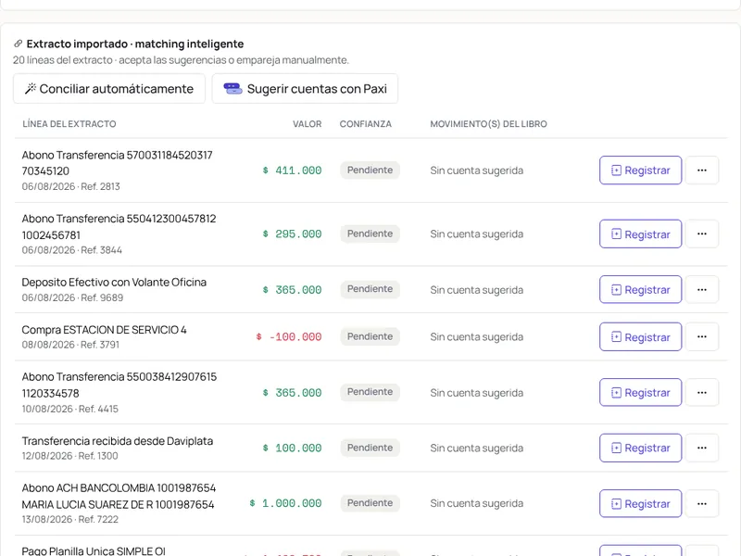741x556 pixels.
Task: Click Deposito Efectivo con Volante Oficina text
Action: click(114, 283)
